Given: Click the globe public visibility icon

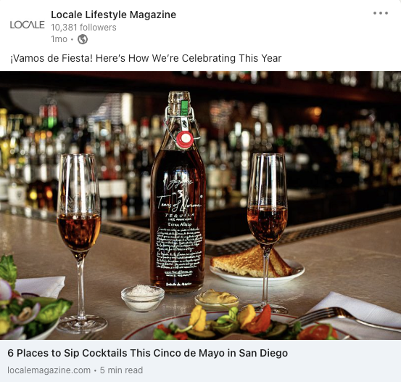Looking at the screenshot, I should pos(83,39).
